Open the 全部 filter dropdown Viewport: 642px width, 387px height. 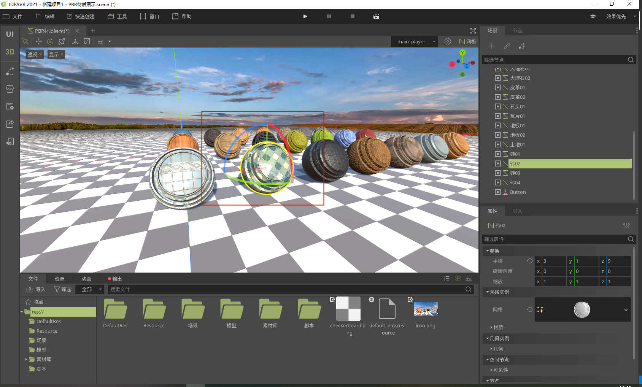coord(89,289)
